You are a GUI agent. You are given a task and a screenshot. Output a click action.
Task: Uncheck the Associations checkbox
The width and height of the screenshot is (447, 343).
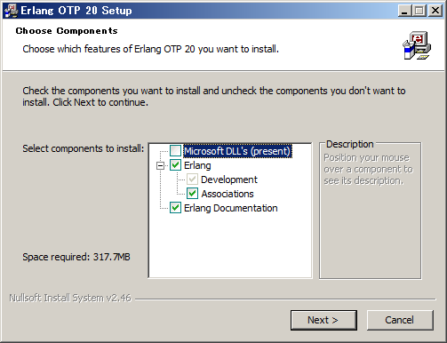click(192, 194)
